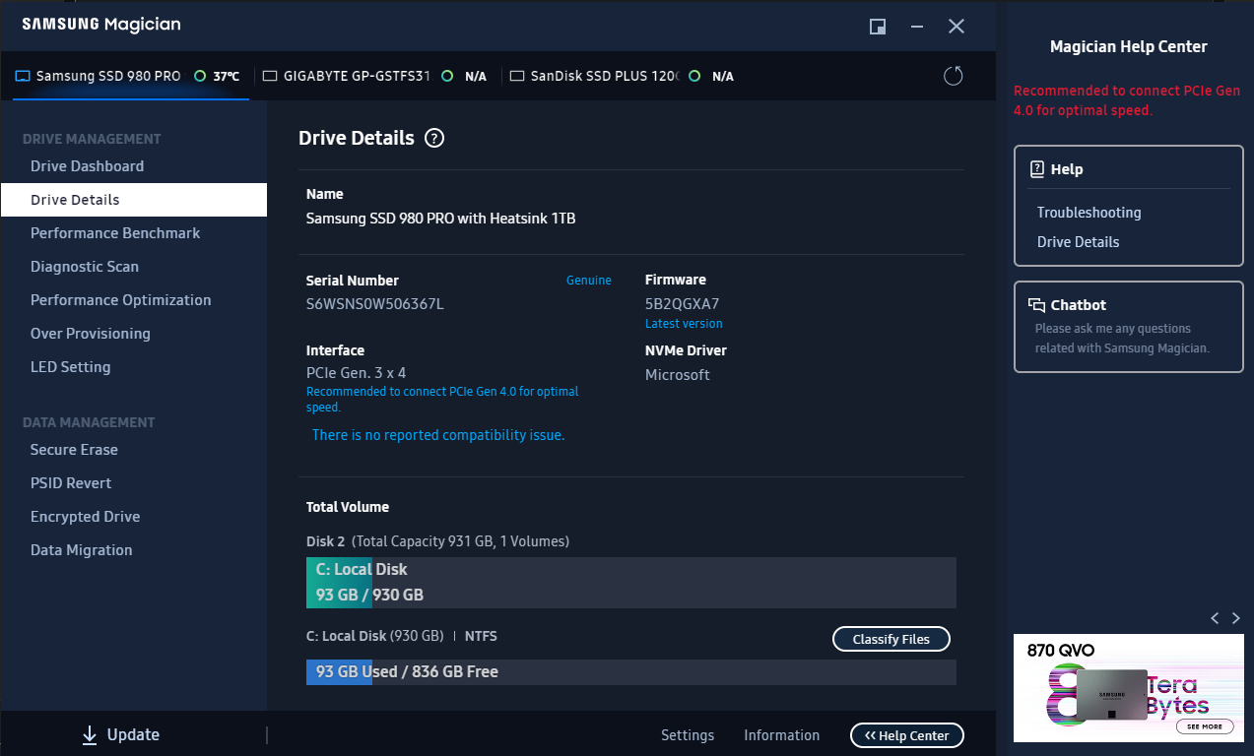
Task: Select Drive Details in the sidebar
Action: click(x=133, y=200)
